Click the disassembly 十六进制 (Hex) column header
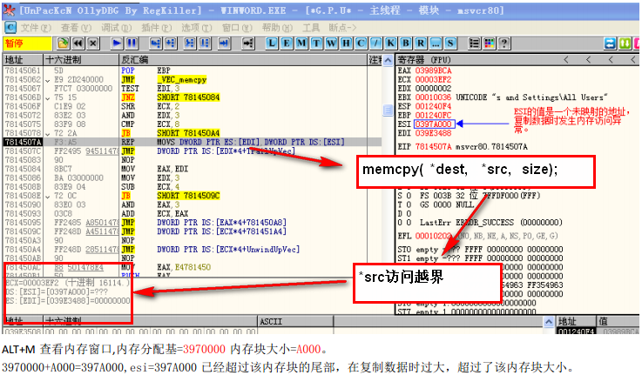The height and width of the screenshot is (375, 642). coord(81,60)
